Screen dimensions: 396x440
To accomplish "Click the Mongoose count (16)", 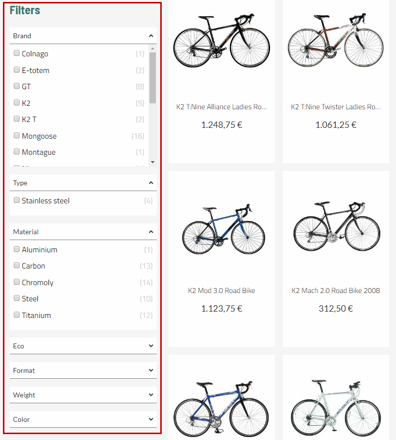I will pyautogui.click(x=138, y=136).
